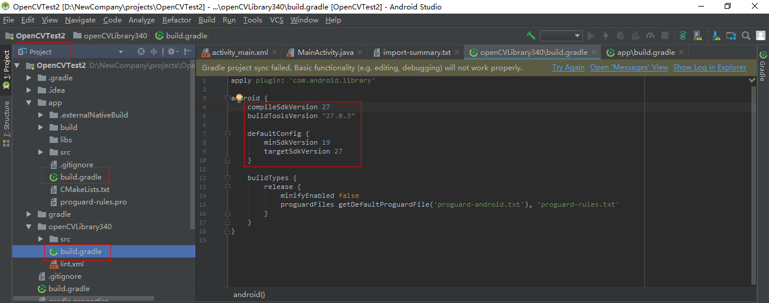Click the Collapse All icon in Project panel

tap(154, 52)
